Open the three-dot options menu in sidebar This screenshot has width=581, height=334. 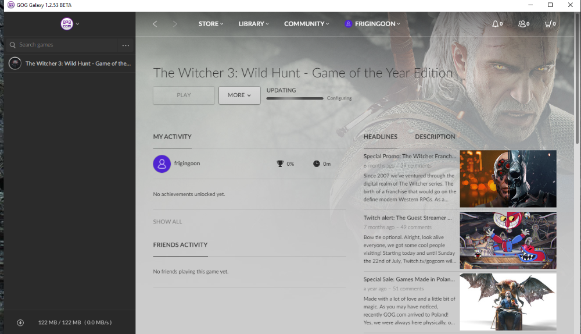125,45
